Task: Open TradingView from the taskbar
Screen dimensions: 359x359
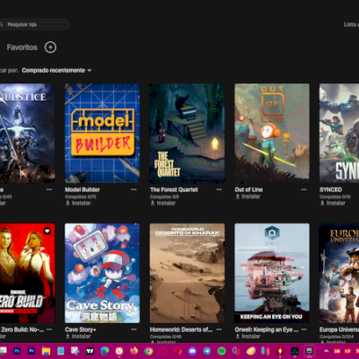Action: click(90, 351)
